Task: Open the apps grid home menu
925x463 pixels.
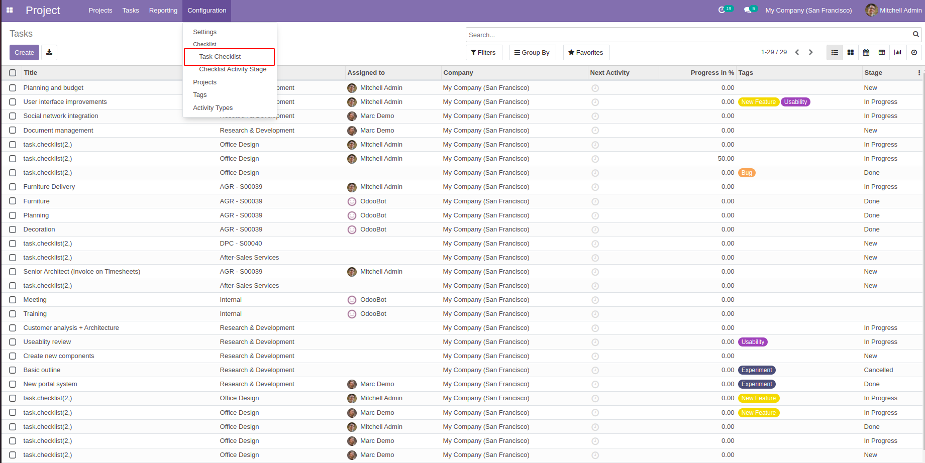Action: tap(10, 10)
